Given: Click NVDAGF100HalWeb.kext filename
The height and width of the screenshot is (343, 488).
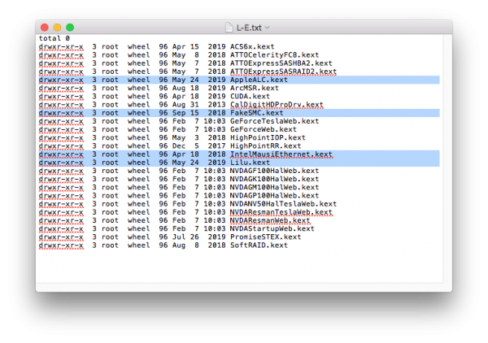Looking at the screenshot, I should [275, 171].
